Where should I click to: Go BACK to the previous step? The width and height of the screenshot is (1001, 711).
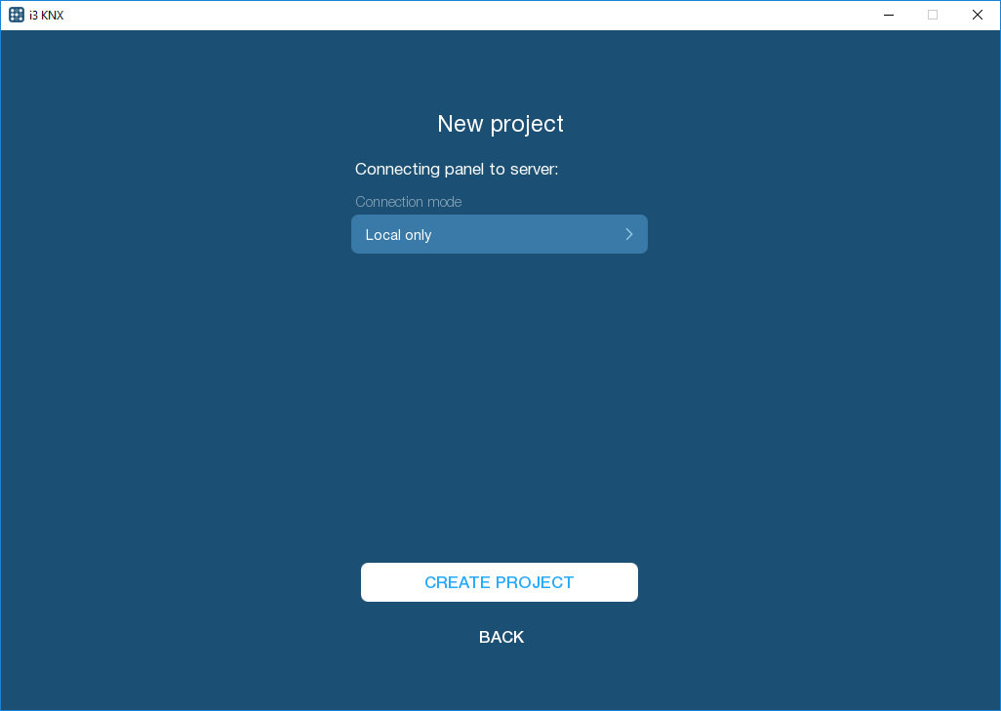[x=501, y=637]
